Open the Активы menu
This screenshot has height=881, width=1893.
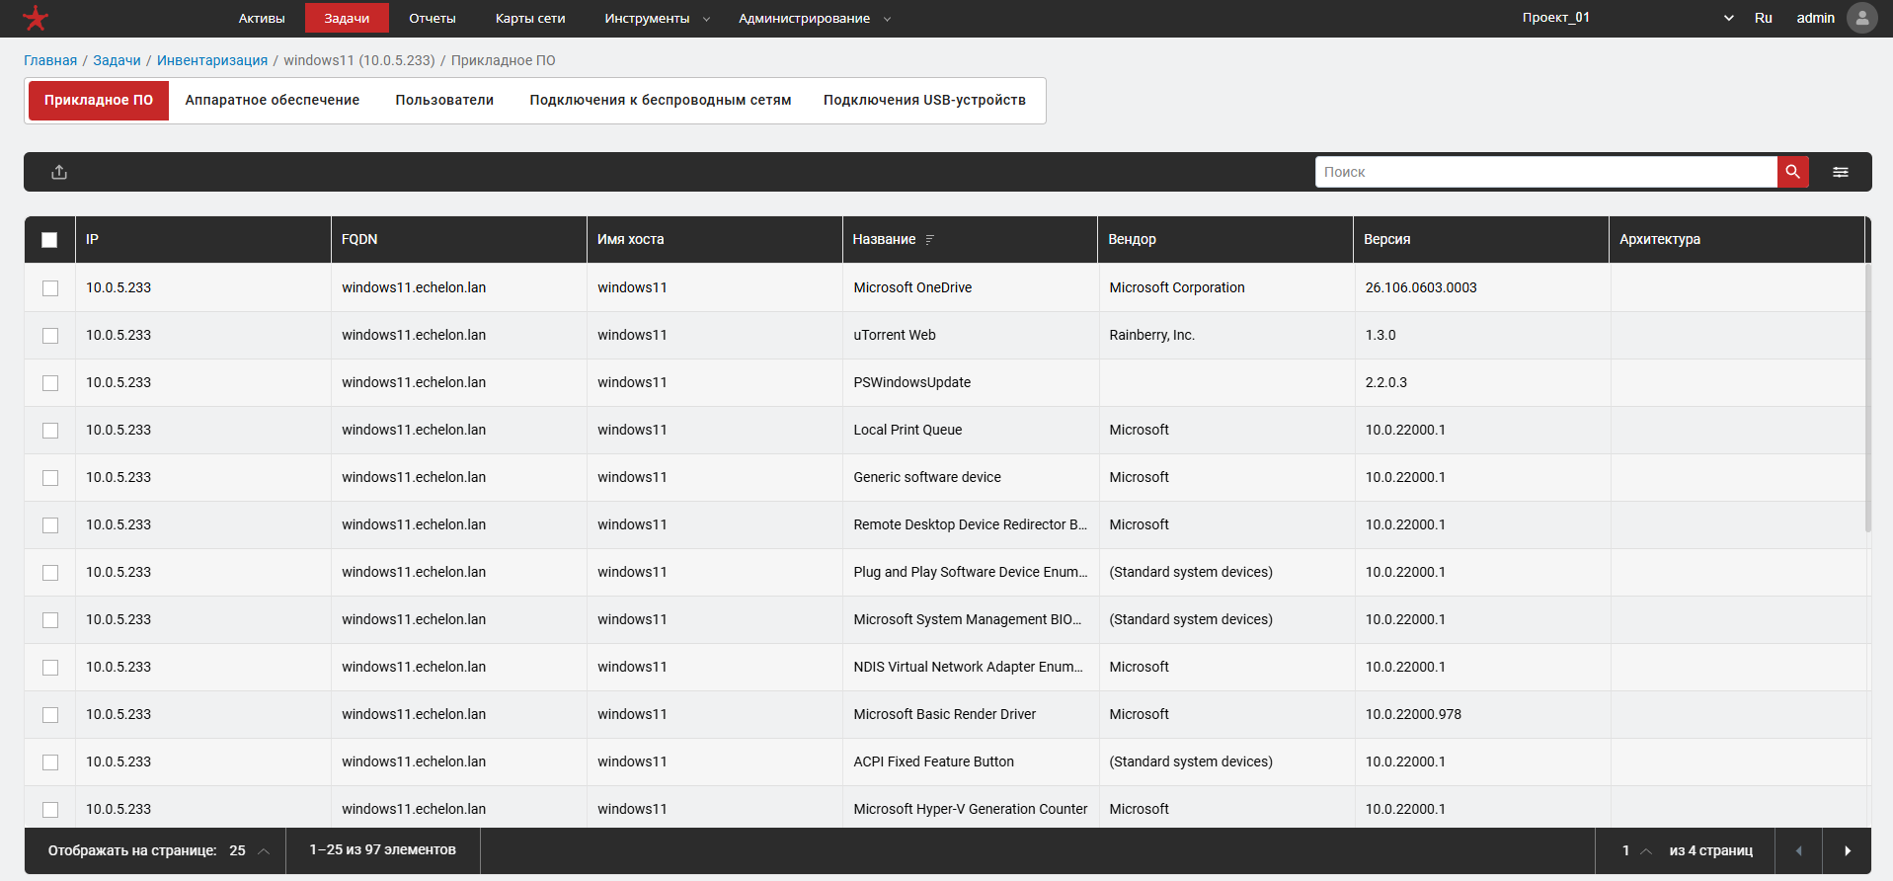point(262,18)
